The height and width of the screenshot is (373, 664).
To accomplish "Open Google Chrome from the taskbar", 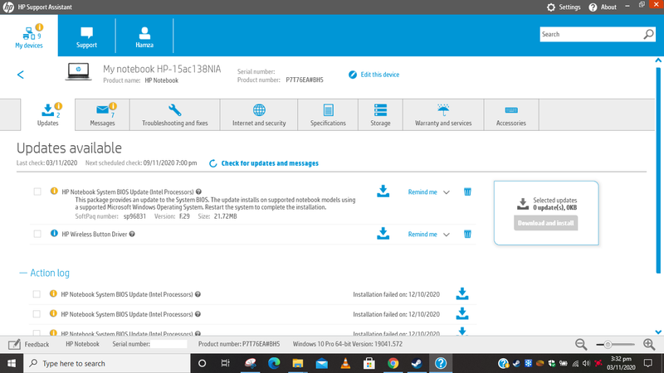I will [393, 363].
